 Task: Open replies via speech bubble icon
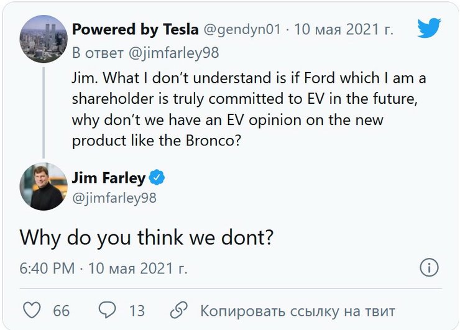[108, 310]
